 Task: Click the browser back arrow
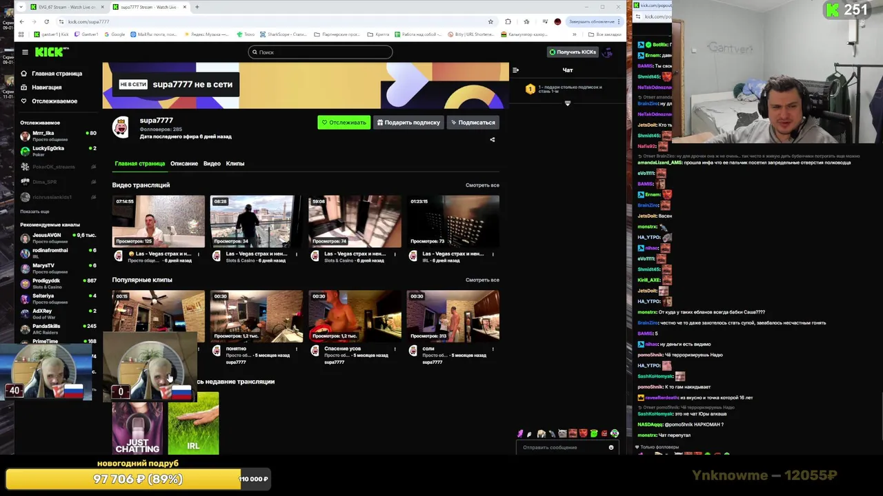click(21, 21)
